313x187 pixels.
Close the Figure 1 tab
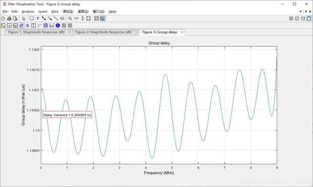click(x=69, y=32)
